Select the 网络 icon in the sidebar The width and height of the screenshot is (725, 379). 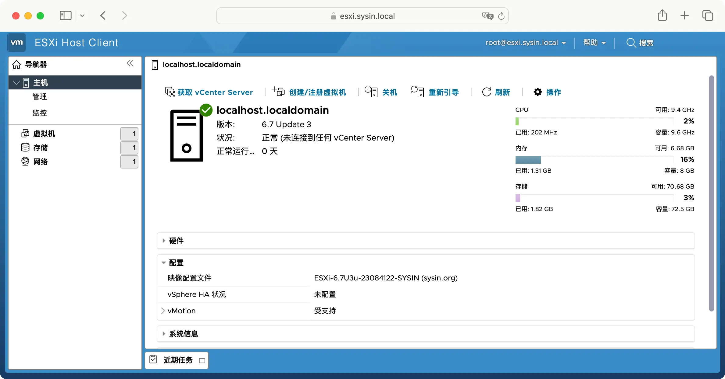pos(26,162)
